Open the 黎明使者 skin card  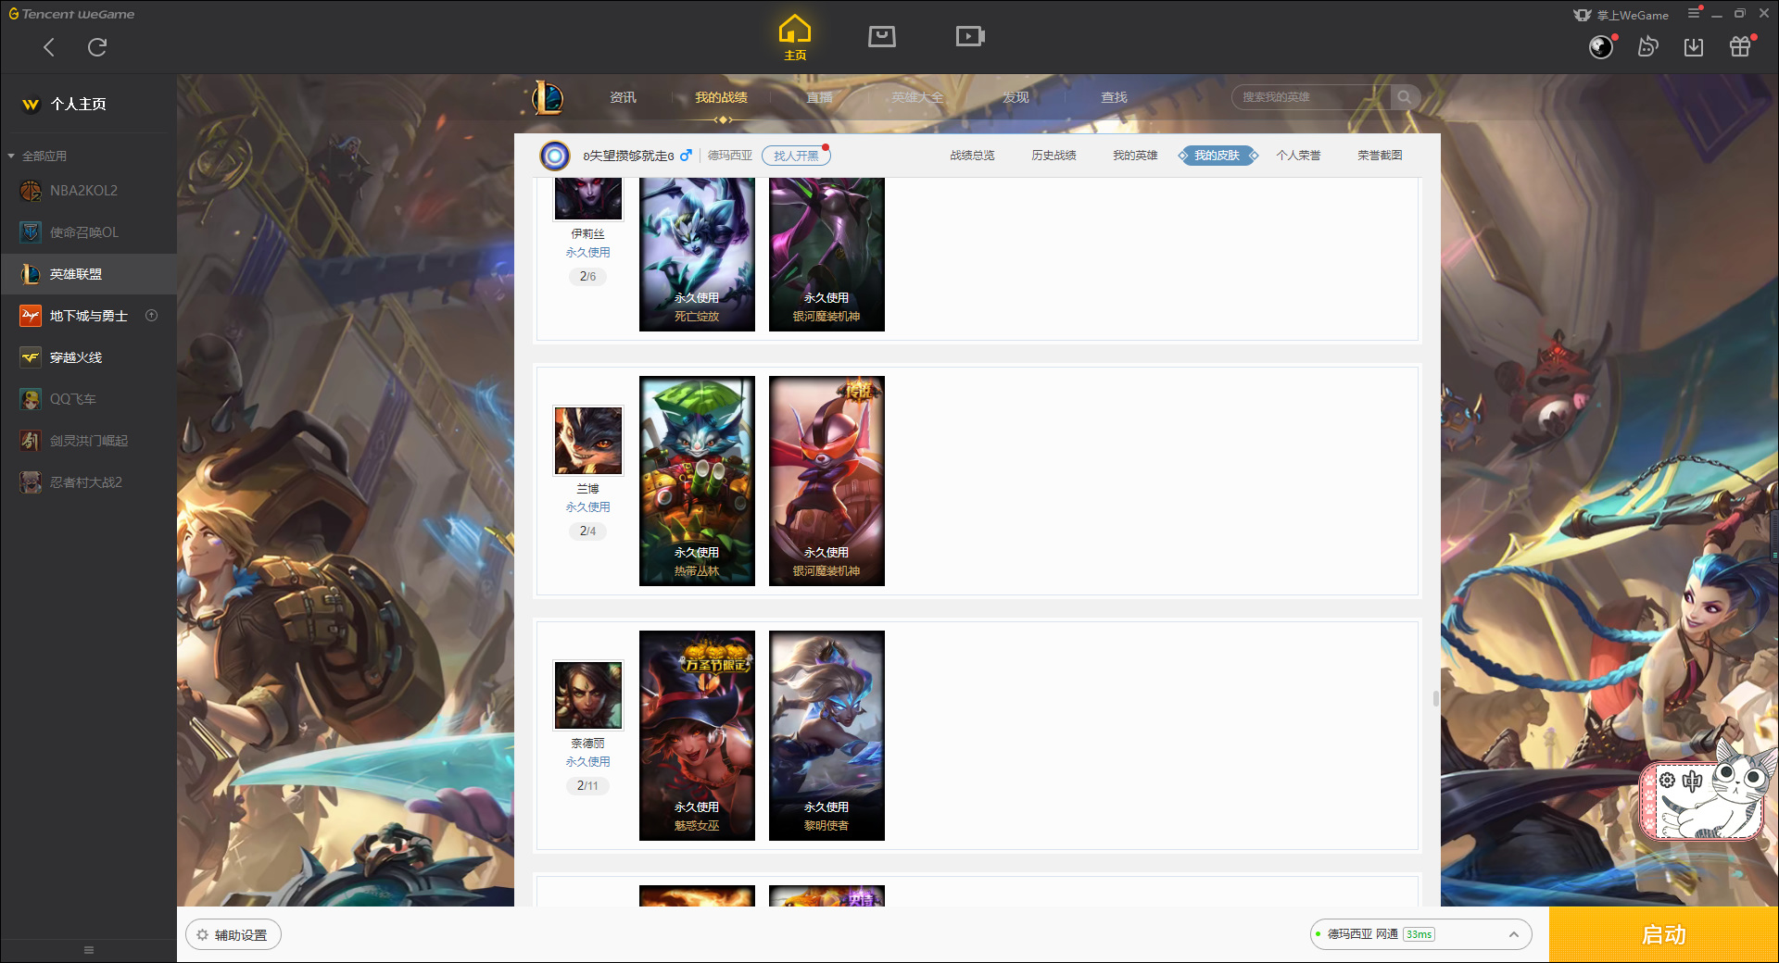[826, 735]
